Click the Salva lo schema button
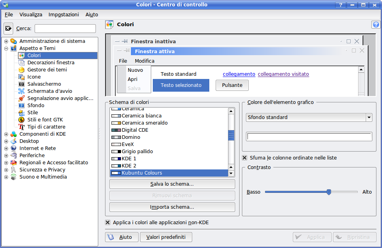The width and height of the screenshot is (382, 248). (x=172, y=184)
